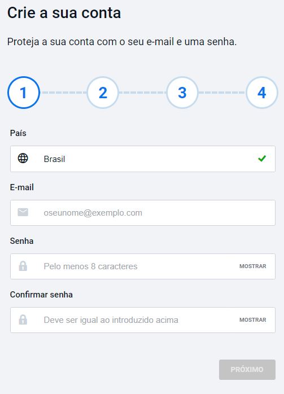Image resolution: width=284 pixels, height=394 pixels.
Task: Click the Confirmar senha label
Action: coord(41,295)
